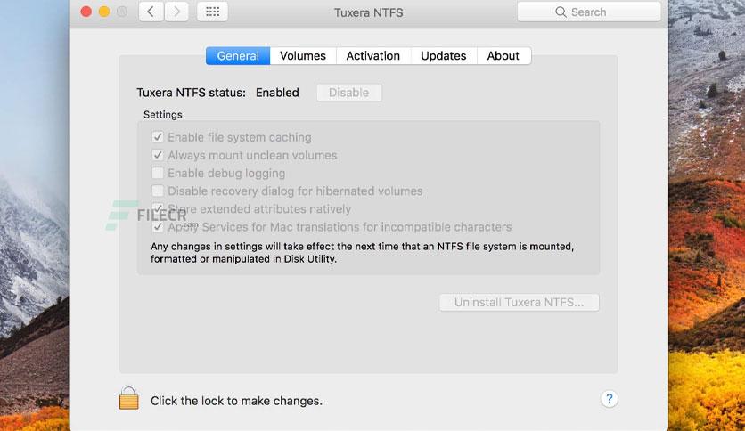Click the magnifier icon in Search field
The height and width of the screenshot is (431, 745).
pyautogui.click(x=561, y=12)
